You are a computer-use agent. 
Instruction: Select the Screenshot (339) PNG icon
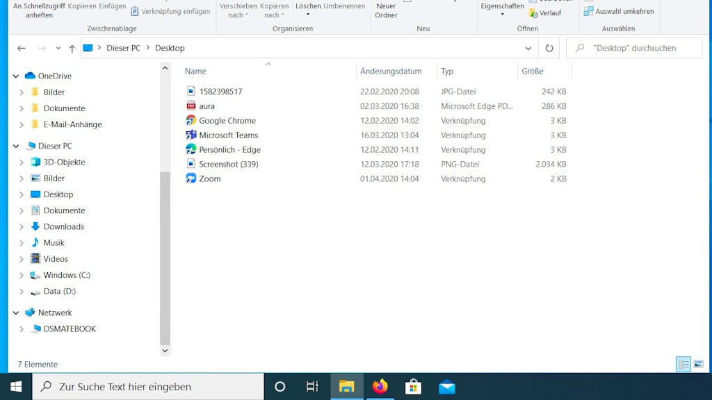click(191, 164)
